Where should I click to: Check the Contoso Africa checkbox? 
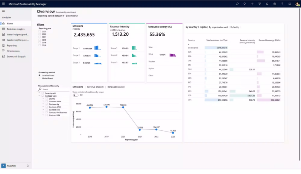[47, 101]
